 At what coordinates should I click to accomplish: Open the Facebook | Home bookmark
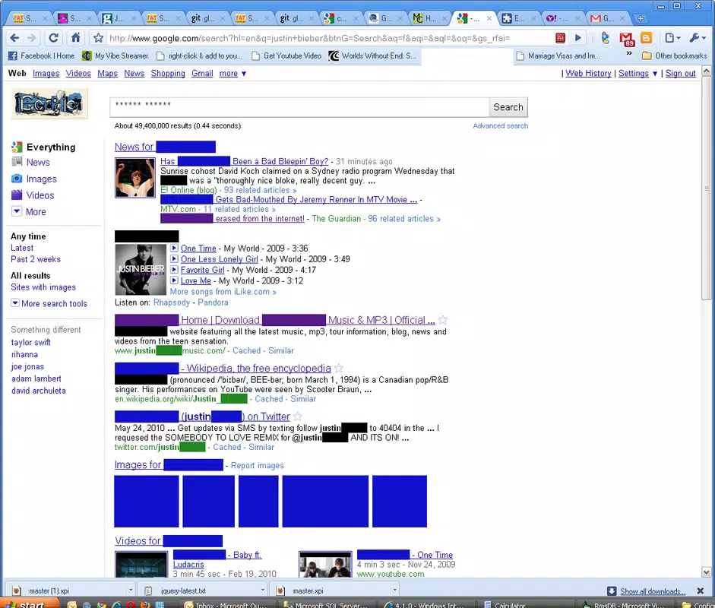click(x=42, y=55)
